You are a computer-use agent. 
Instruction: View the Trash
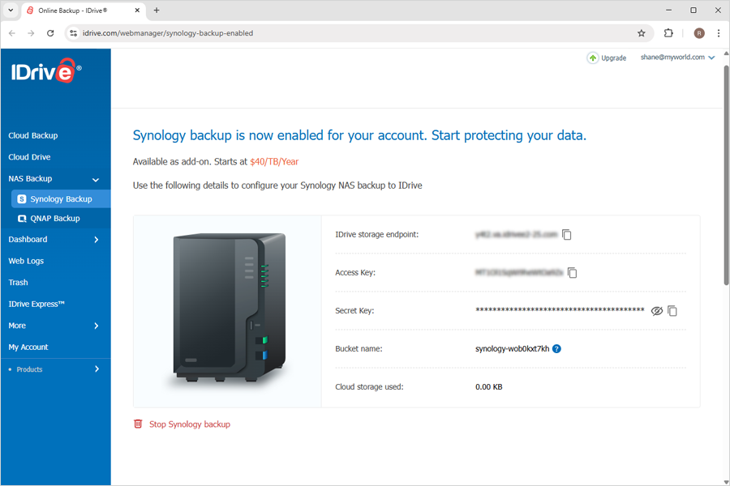pyautogui.click(x=18, y=283)
